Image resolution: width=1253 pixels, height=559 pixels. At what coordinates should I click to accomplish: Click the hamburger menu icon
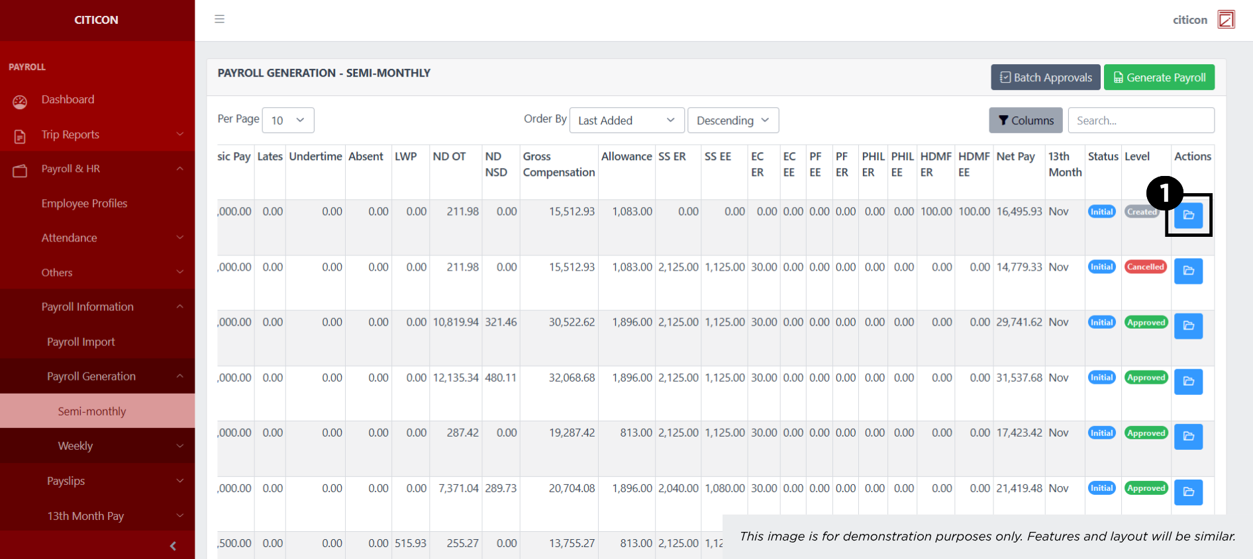coord(219,19)
